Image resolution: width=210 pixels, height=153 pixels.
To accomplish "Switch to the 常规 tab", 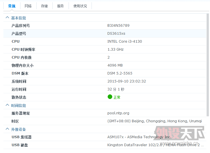I will [x=12, y=6].
